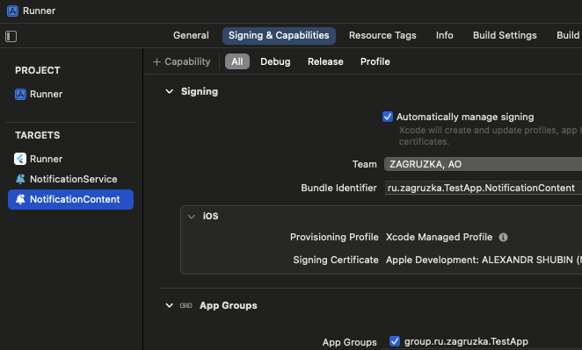Filter by Debug configuration
This screenshot has height=350, width=582.
(x=275, y=61)
